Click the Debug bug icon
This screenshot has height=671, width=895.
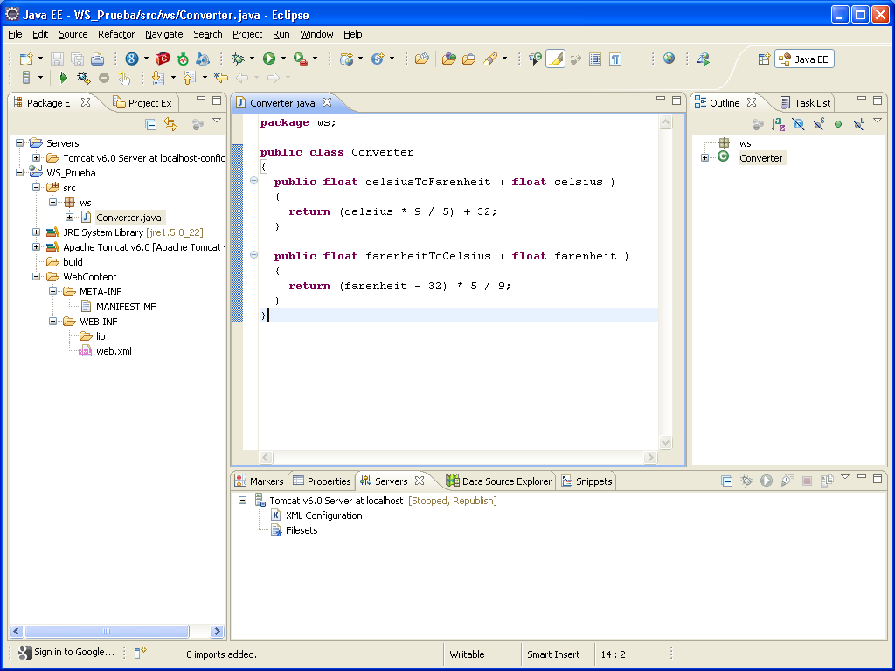(238, 59)
